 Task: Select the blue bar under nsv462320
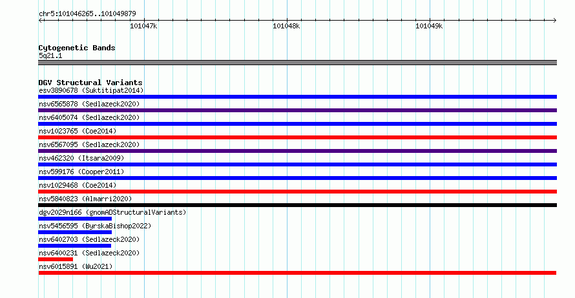[x=297, y=164]
